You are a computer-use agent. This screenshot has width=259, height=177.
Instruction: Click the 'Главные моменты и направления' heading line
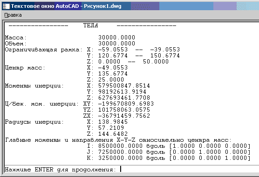tap(118, 140)
